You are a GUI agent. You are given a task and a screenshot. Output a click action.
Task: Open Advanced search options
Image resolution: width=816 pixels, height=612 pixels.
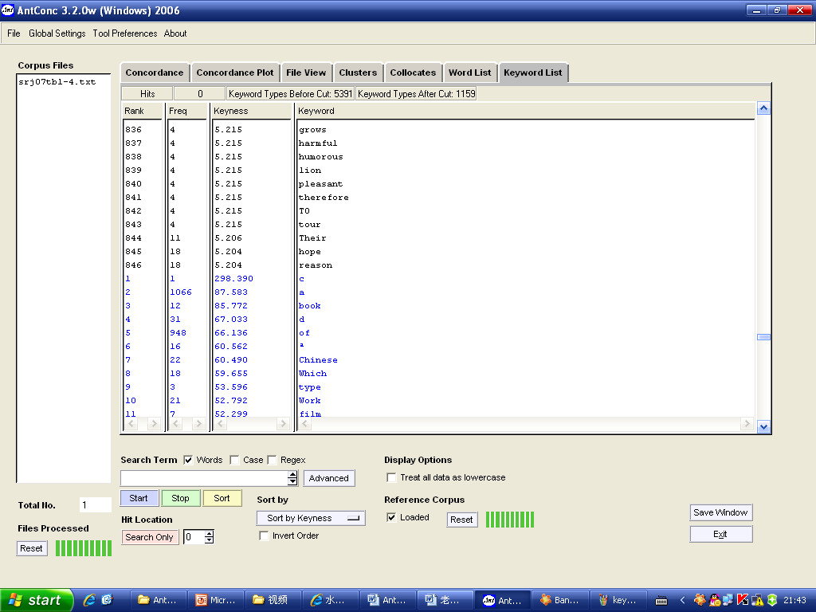pyautogui.click(x=329, y=478)
